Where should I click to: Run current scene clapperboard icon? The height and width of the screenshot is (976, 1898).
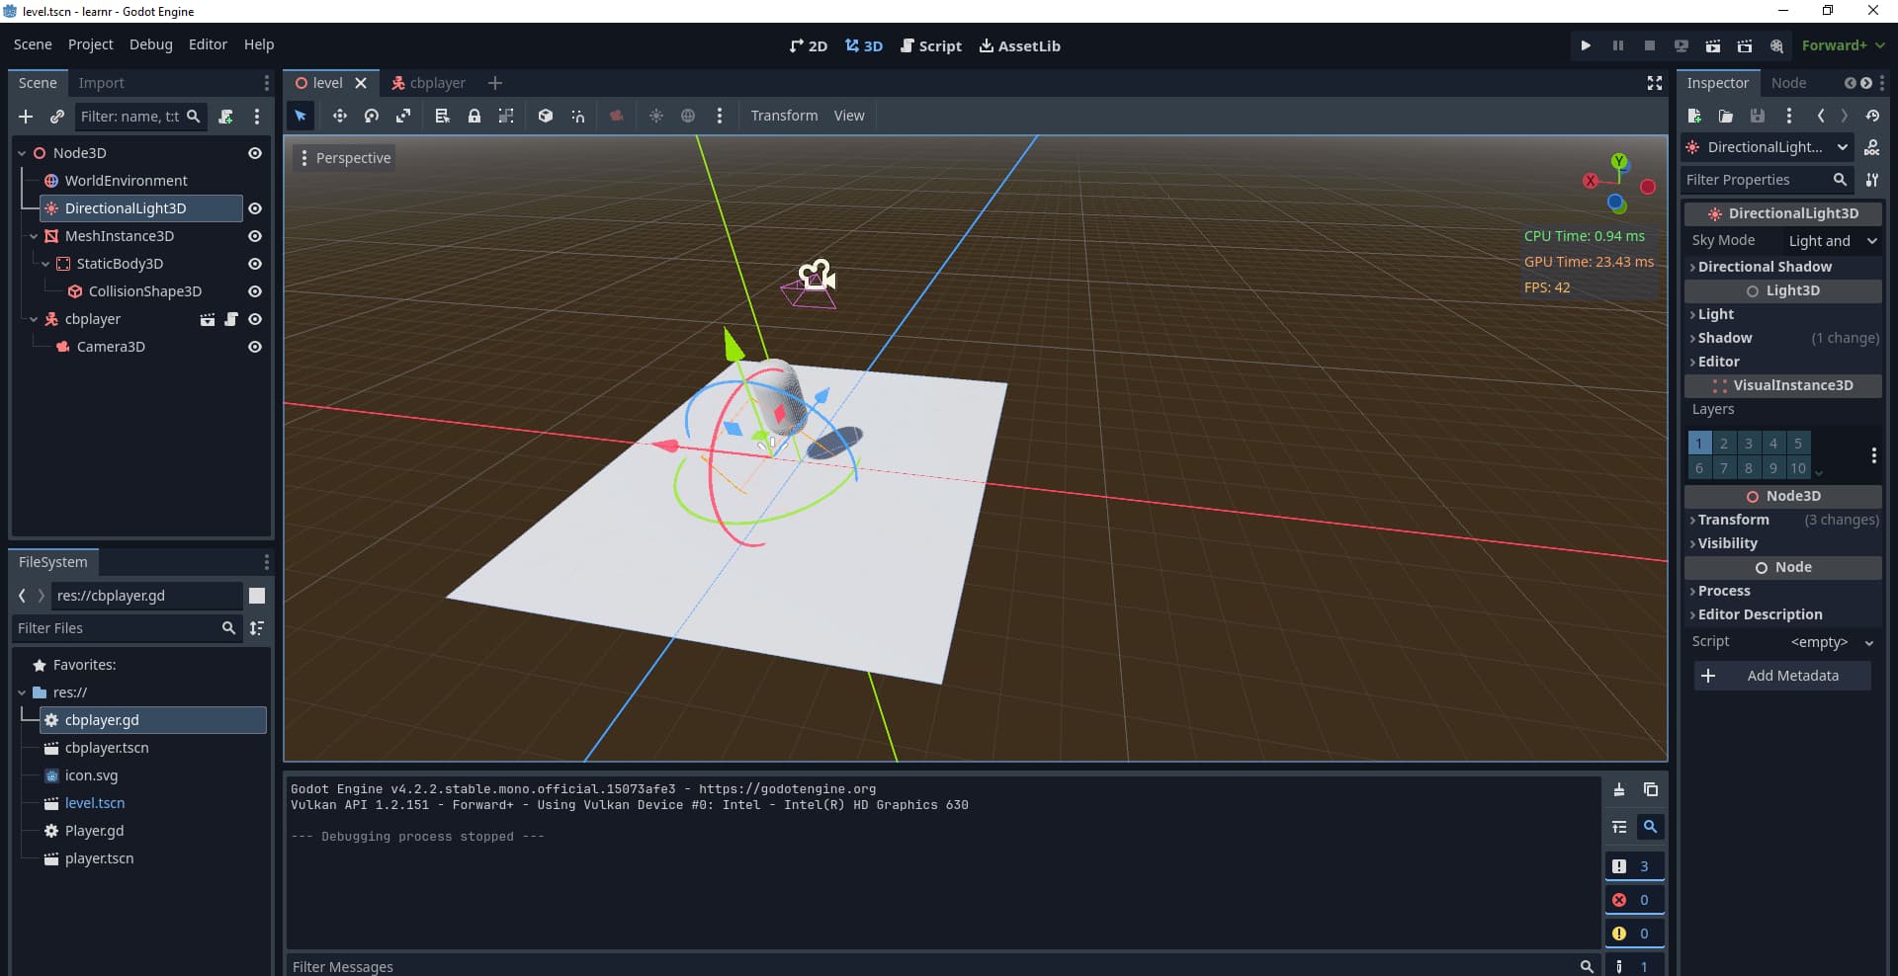pyautogui.click(x=1713, y=45)
